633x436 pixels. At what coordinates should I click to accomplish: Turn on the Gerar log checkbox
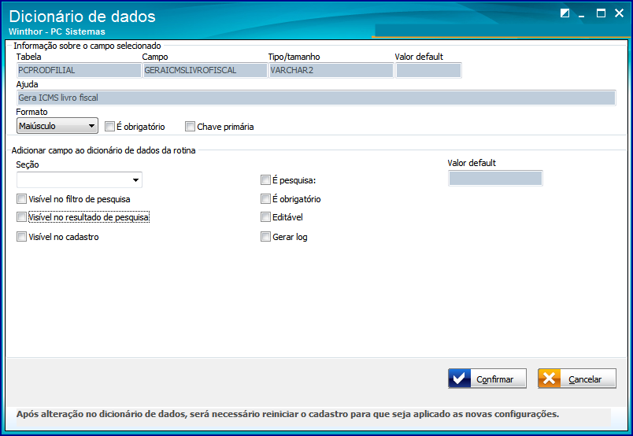pos(265,237)
